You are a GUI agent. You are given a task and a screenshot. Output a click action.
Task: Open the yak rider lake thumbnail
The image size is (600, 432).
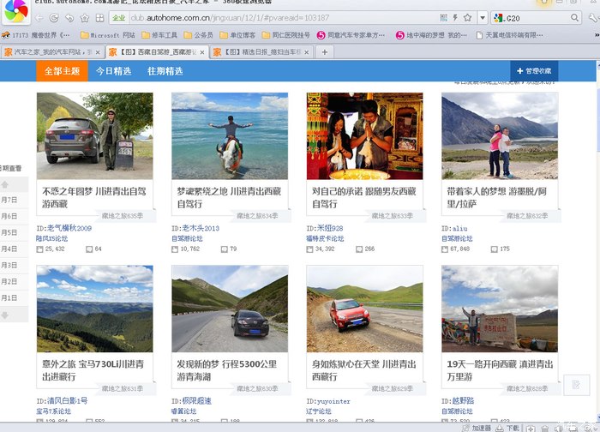pyautogui.click(x=229, y=135)
